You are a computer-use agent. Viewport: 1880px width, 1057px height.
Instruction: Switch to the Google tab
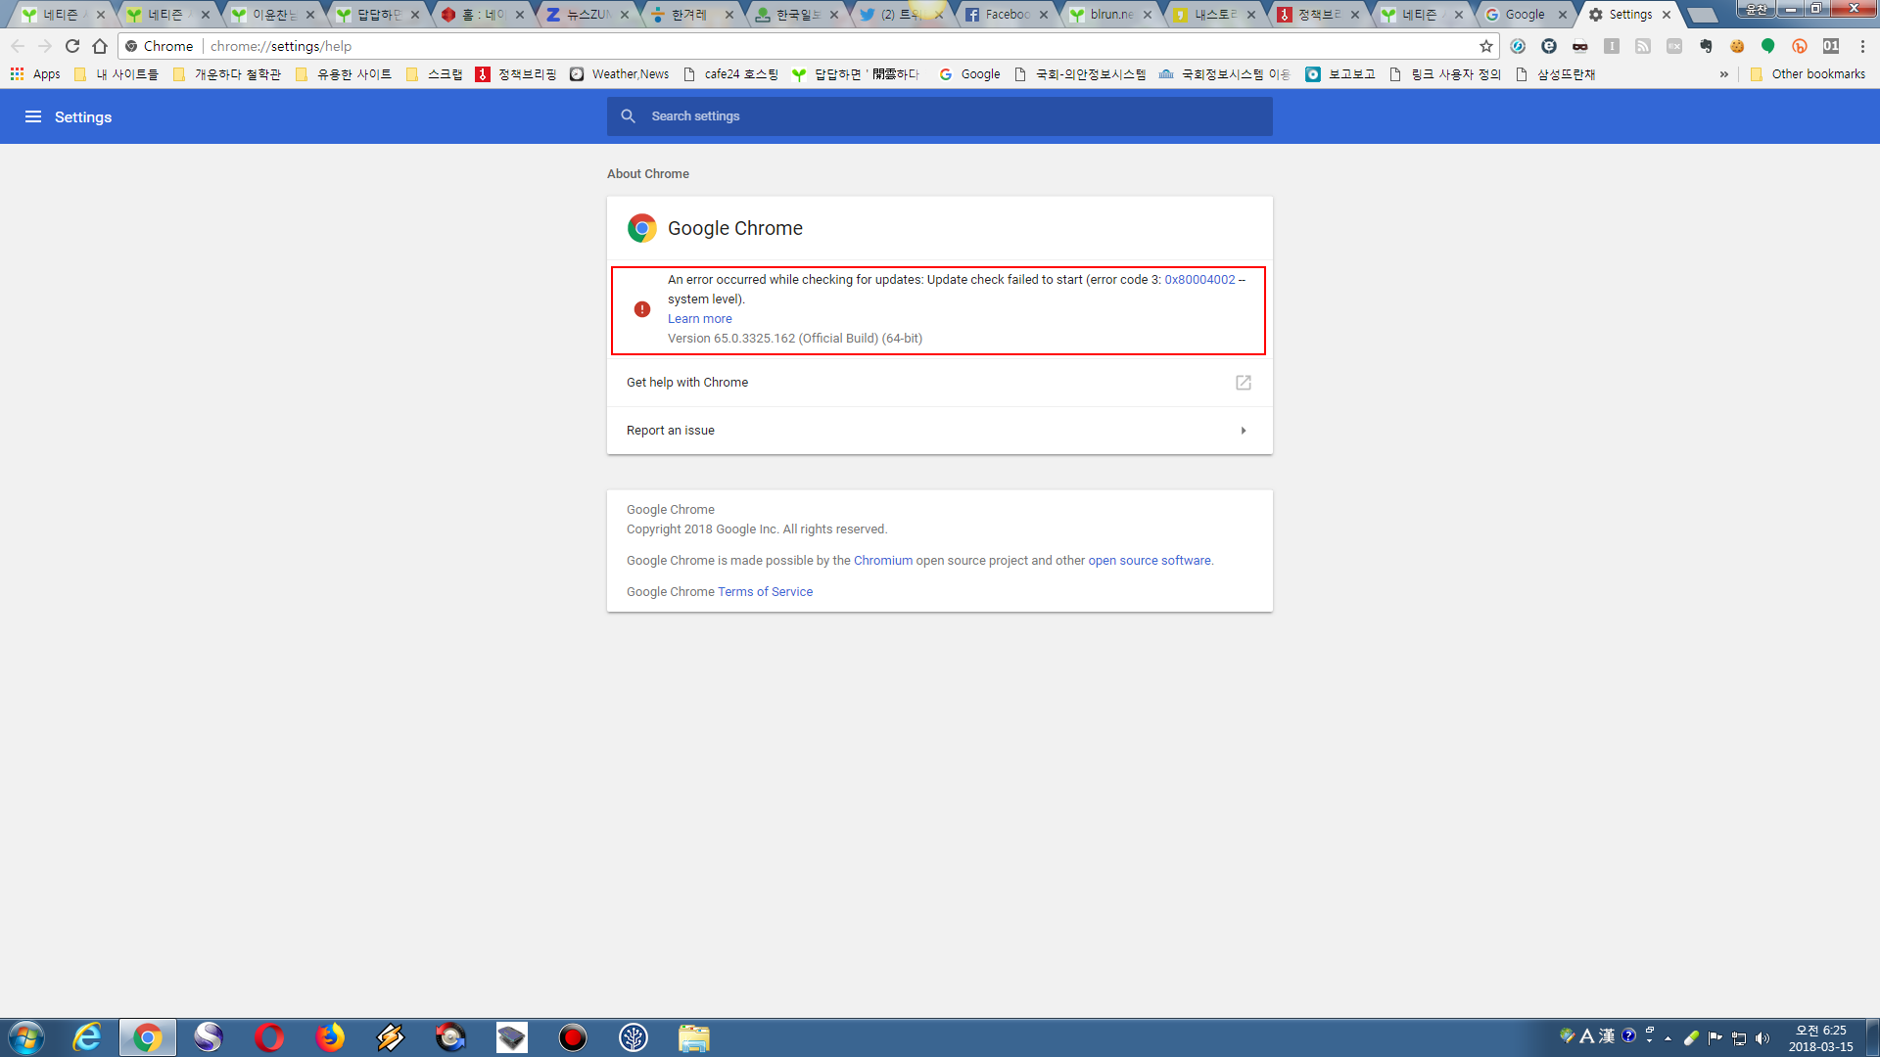point(1525,15)
